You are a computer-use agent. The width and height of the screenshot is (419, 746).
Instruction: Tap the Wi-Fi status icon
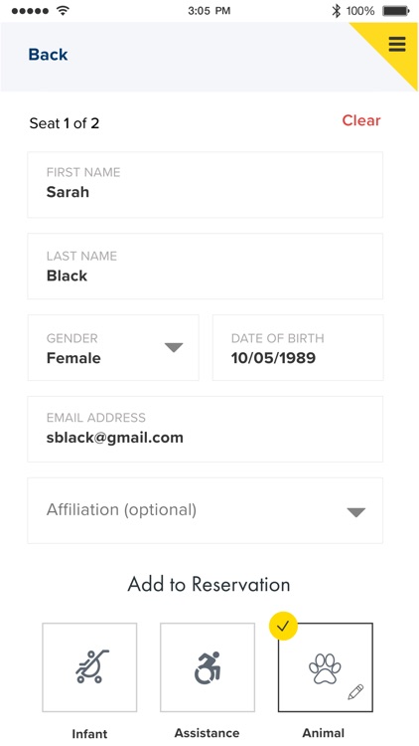click(62, 11)
